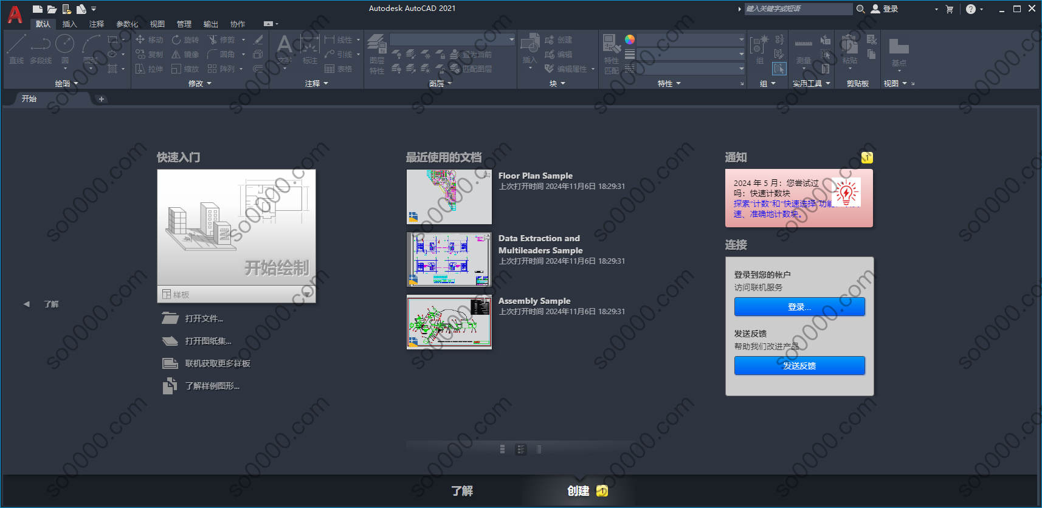Click the blue 发送反馈 button

(799, 366)
